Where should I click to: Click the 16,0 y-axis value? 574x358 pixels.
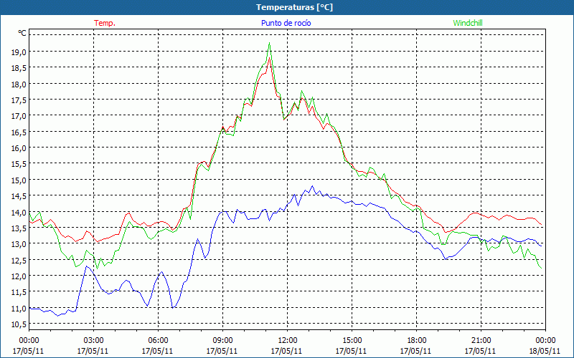pos(19,148)
